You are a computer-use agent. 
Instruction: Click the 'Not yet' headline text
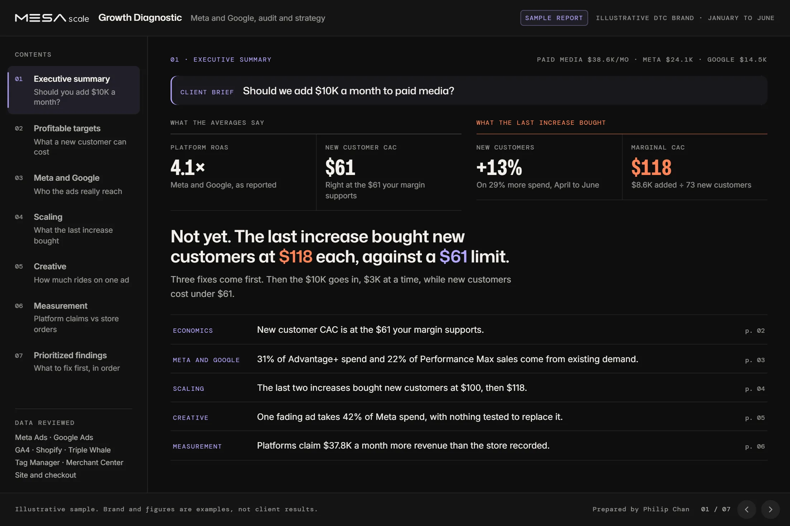pos(340,246)
